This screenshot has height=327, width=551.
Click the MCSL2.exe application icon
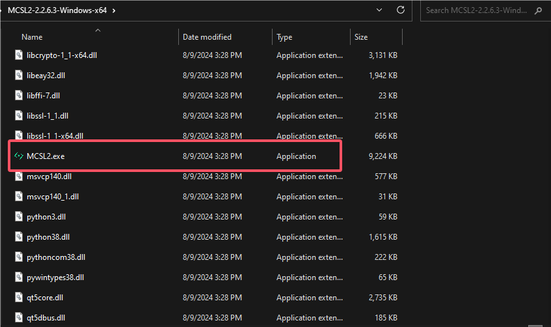click(19, 156)
